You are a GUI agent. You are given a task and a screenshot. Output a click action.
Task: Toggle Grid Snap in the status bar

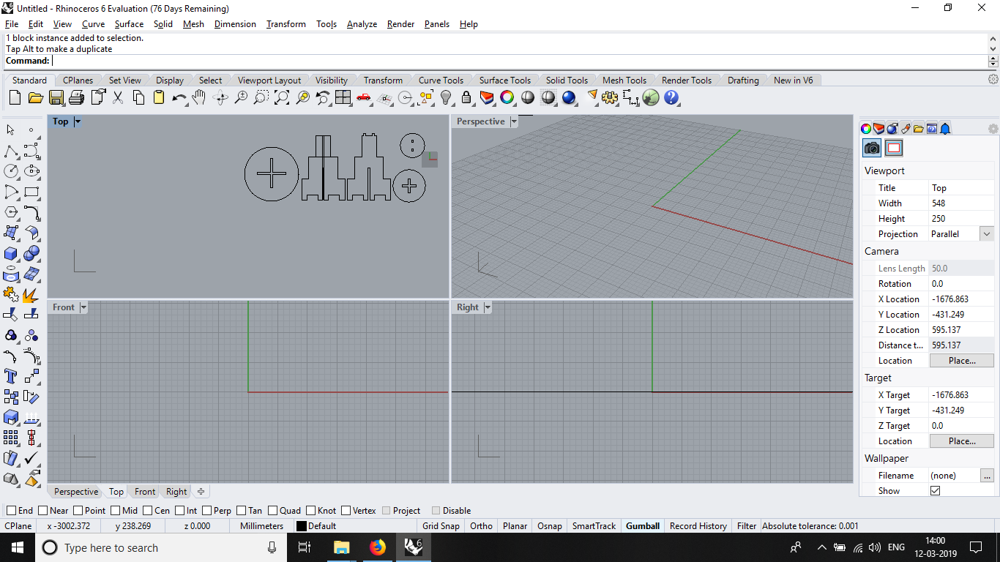point(441,526)
